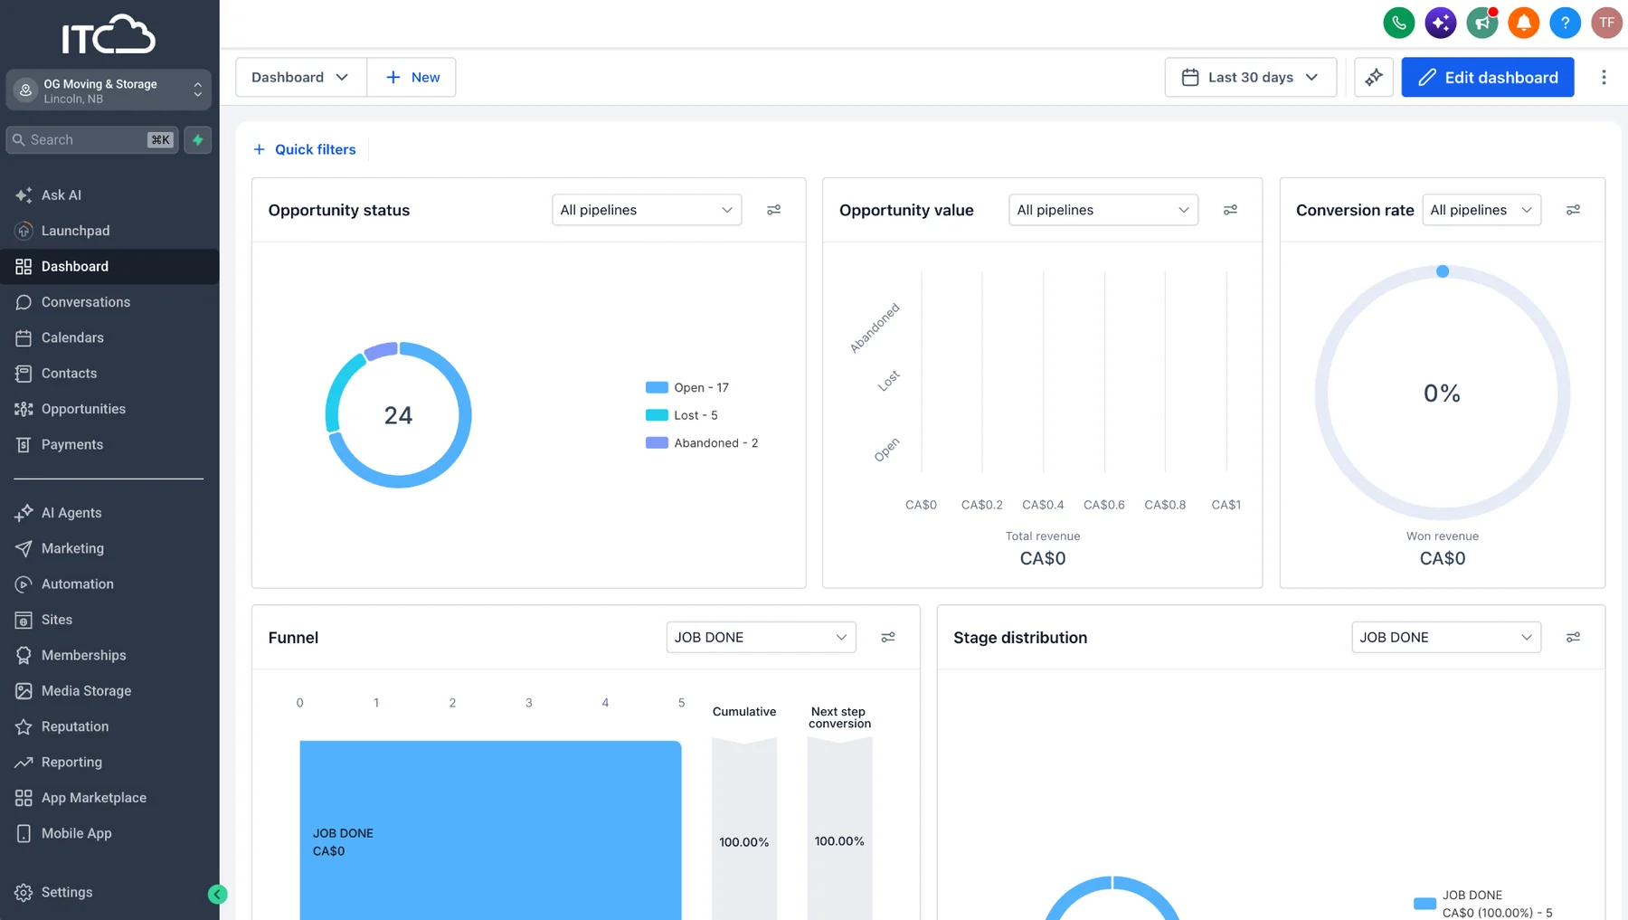This screenshot has height=920, width=1628.
Task: Open the announcements megaphone icon
Action: [x=1481, y=23]
